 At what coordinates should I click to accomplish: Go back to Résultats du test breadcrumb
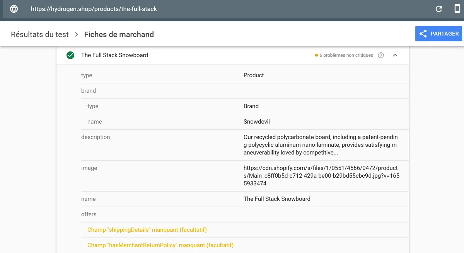40,34
